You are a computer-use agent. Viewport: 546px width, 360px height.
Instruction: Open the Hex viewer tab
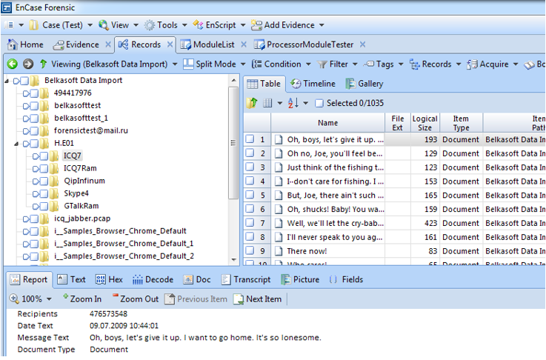coord(109,279)
